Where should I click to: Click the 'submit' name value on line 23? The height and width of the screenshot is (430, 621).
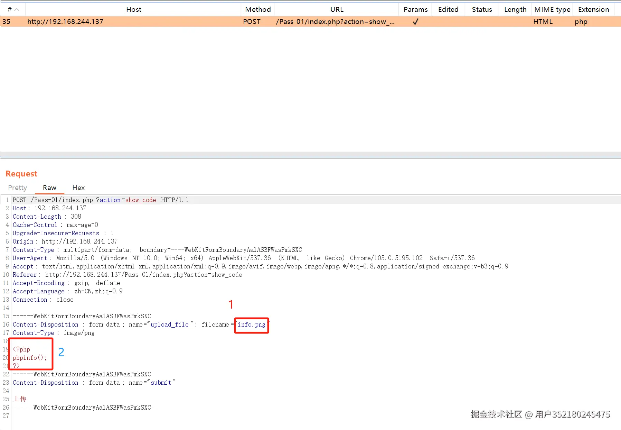pyautogui.click(x=161, y=383)
